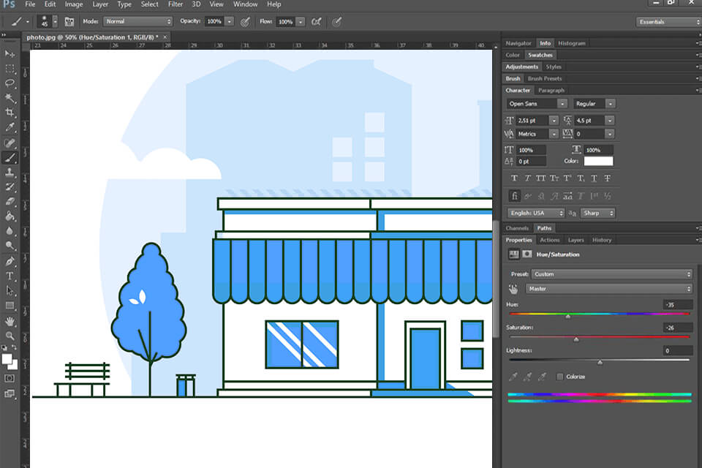The image size is (702, 468).
Task: Grab the Hand tool
Action: point(10,322)
